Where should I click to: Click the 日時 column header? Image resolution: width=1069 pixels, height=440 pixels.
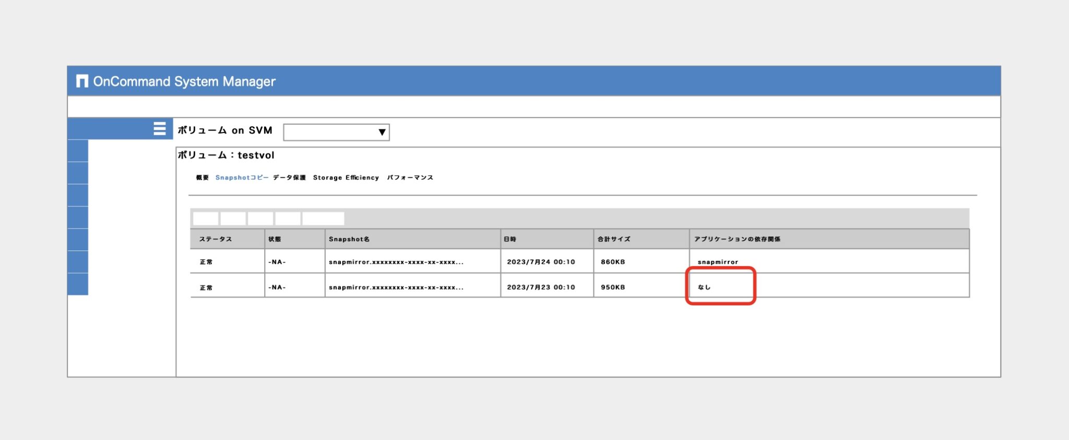pyautogui.click(x=510, y=239)
